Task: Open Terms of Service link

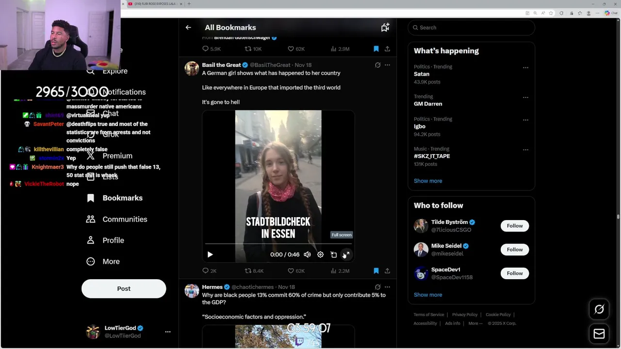Action: click(429, 315)
